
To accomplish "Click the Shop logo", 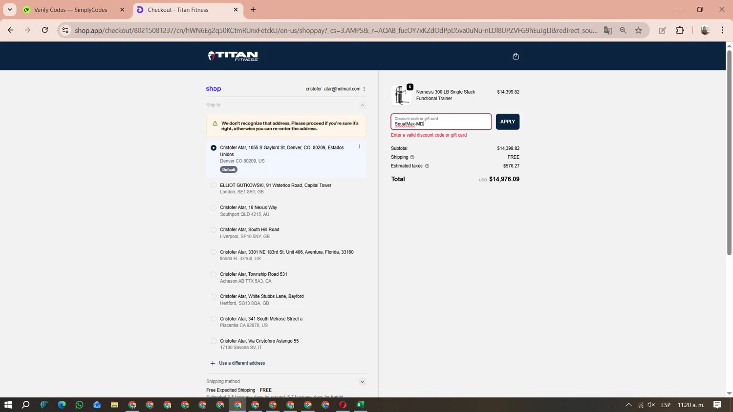I will coord(214,89).
